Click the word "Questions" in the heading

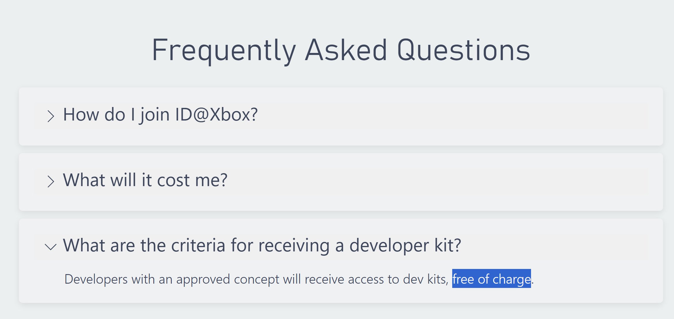pyautogui.click(x=463, y=50)
